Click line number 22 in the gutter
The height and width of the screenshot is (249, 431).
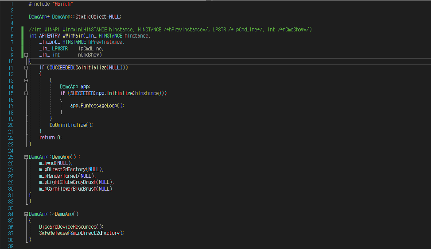[11, 138]
